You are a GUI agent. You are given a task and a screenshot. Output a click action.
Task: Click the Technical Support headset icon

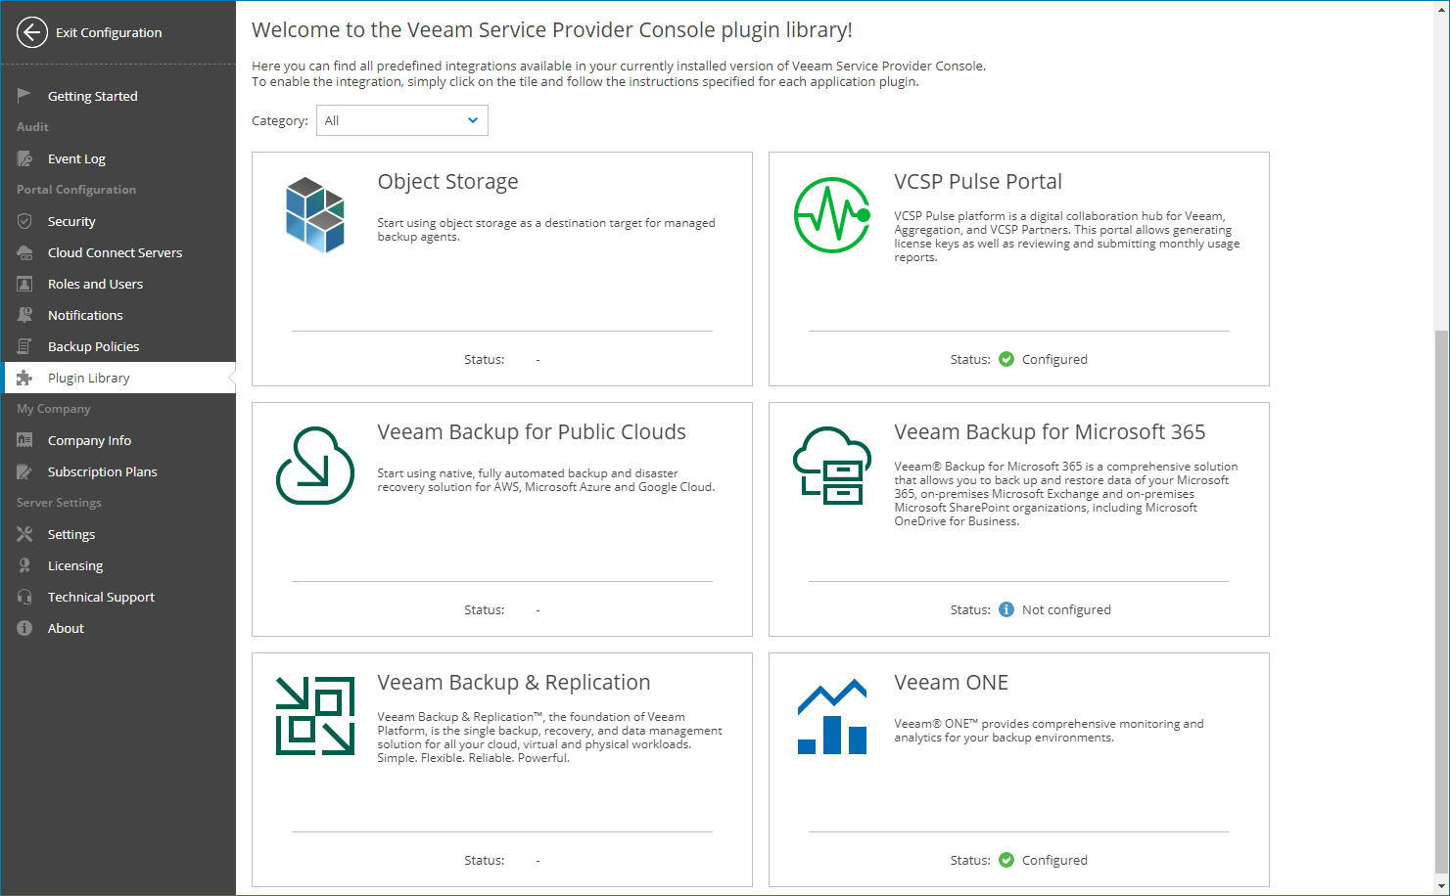coord(24,597)
